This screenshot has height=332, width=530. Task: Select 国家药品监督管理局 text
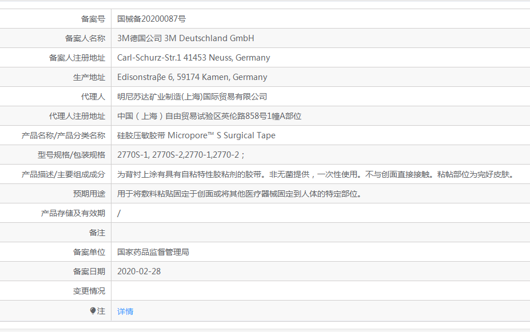pos(153,252)
